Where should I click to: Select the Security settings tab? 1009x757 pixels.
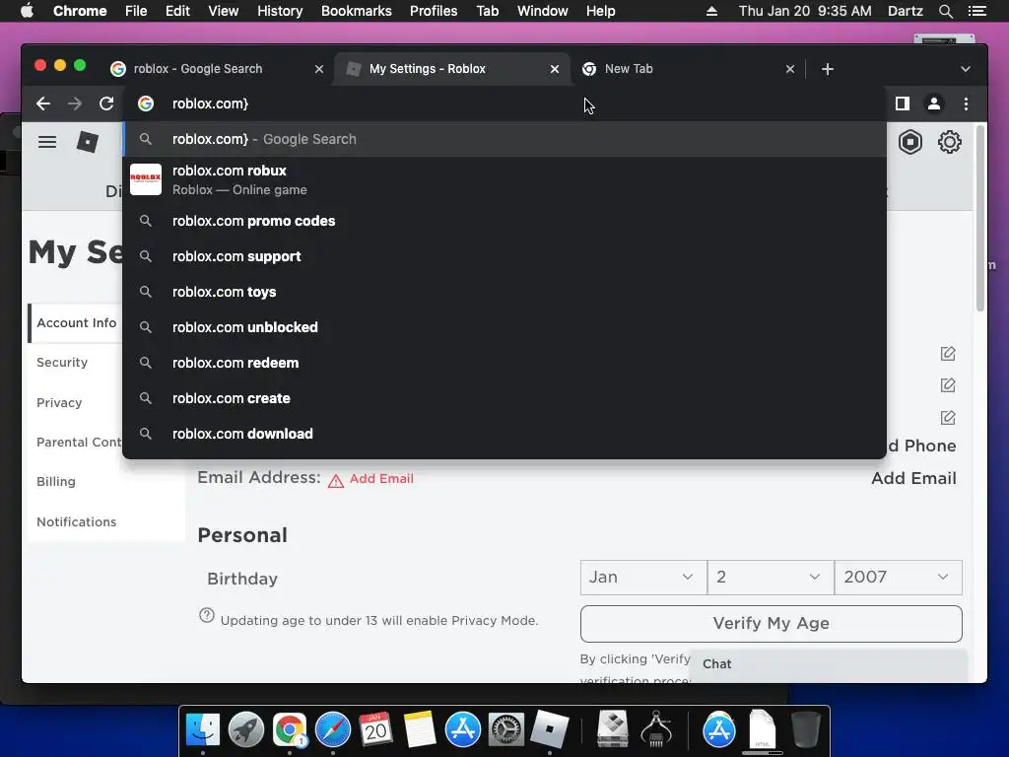coord(62,363)
